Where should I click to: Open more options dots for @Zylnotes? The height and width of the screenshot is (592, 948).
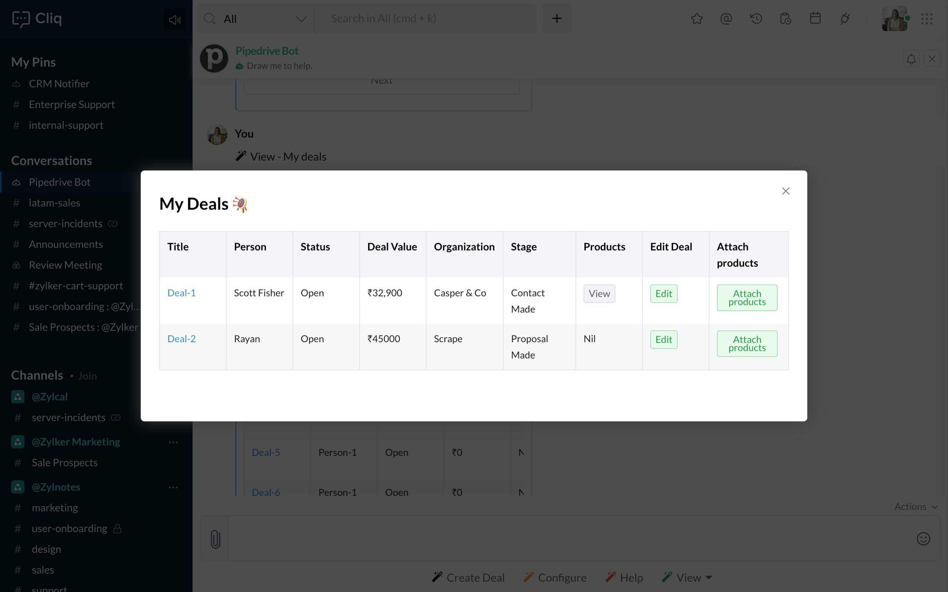173,487
